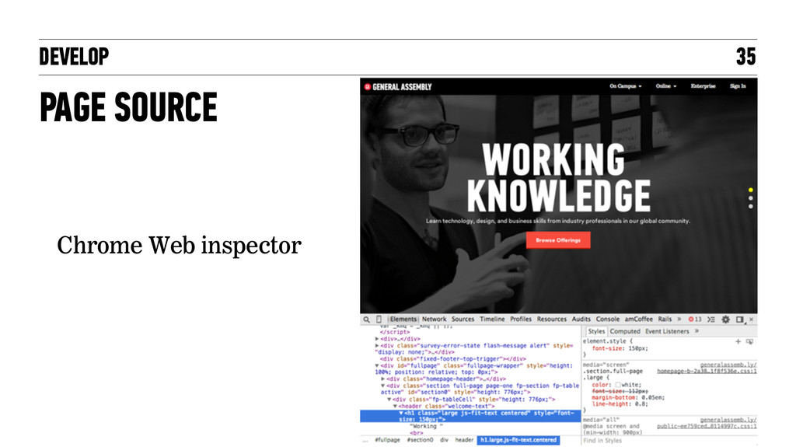796x447 pixels.
Task: Select the <br> node in the tree
Action: pos(417,433)
